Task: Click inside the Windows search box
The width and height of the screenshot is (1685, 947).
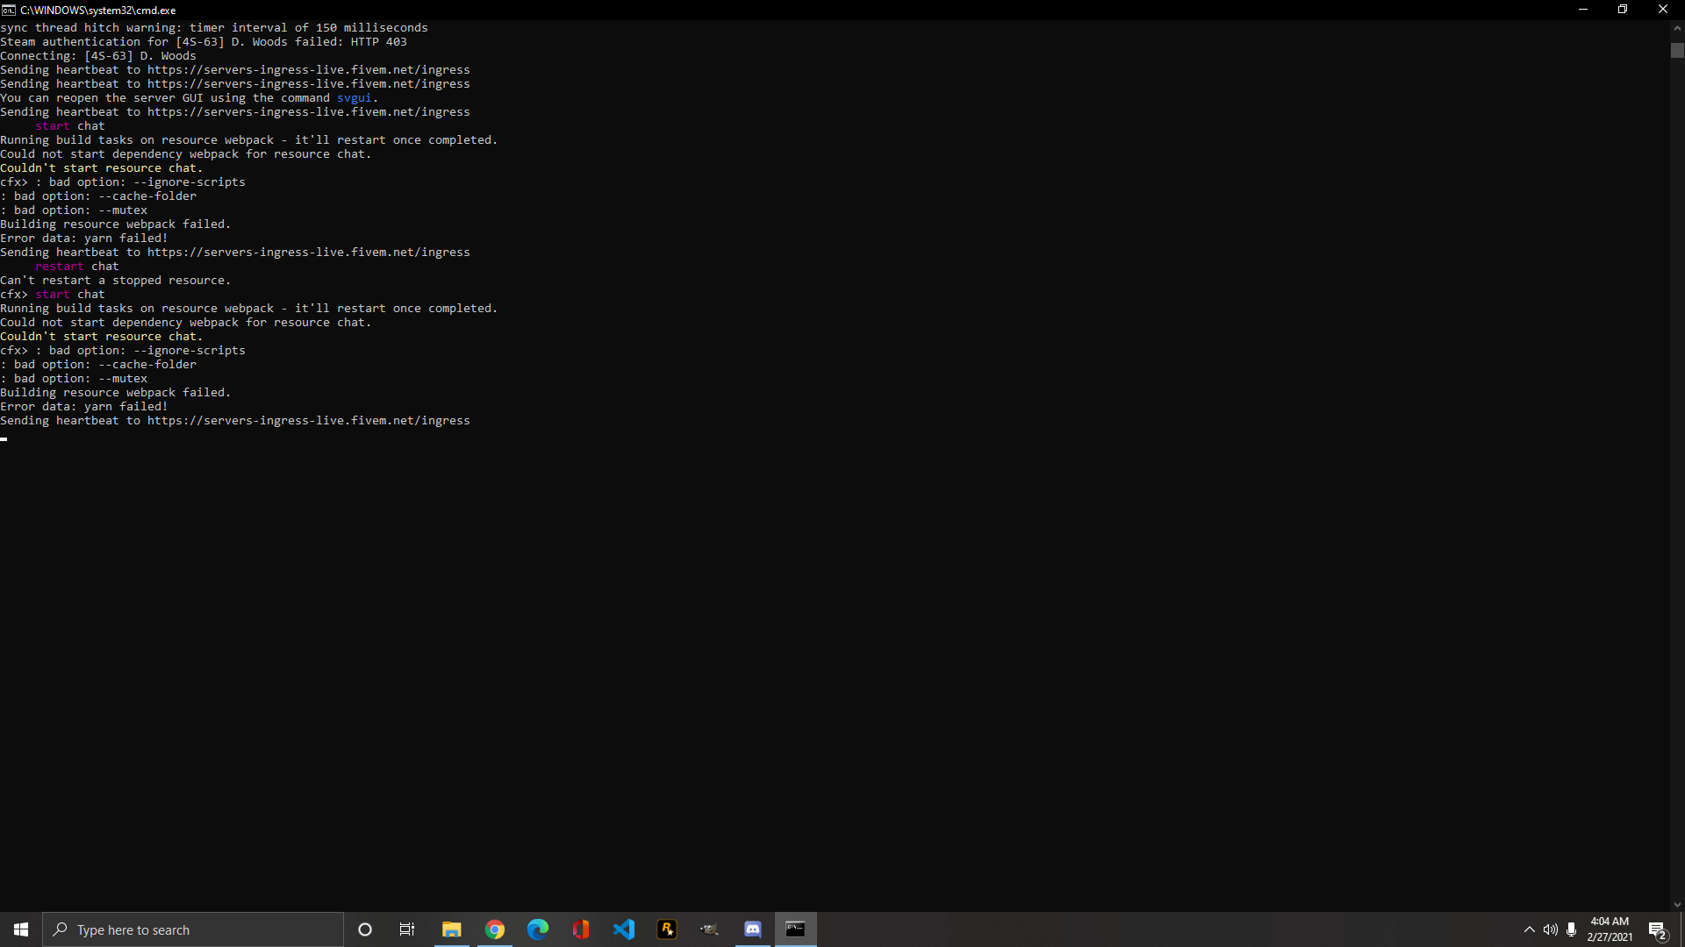Action: point(193,929)
